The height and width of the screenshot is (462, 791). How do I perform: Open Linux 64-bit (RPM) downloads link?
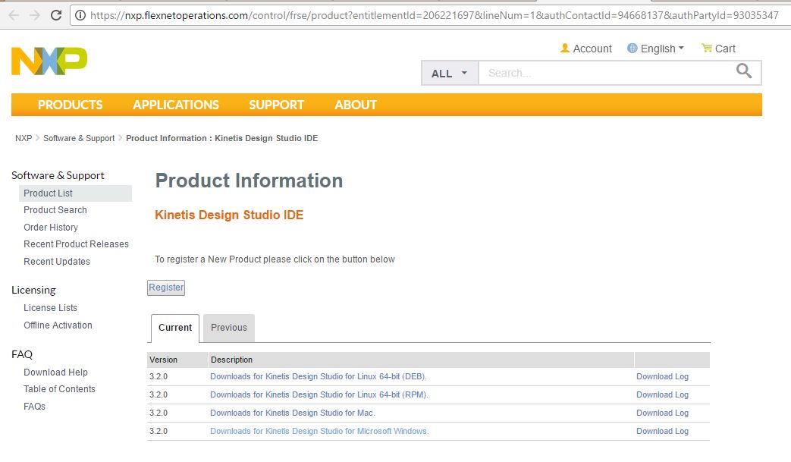(319, 394)
